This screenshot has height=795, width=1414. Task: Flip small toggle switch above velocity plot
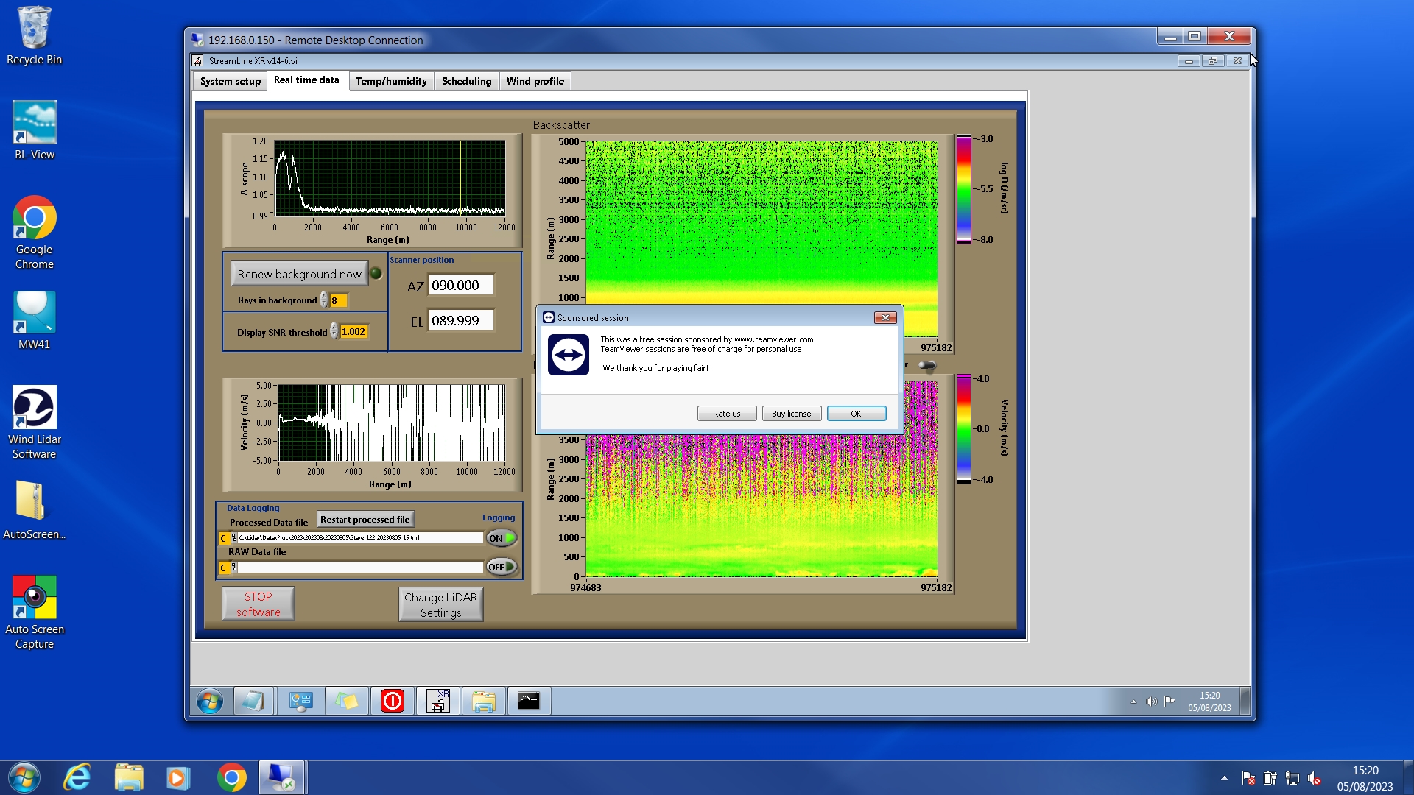(x=926, y=365)
